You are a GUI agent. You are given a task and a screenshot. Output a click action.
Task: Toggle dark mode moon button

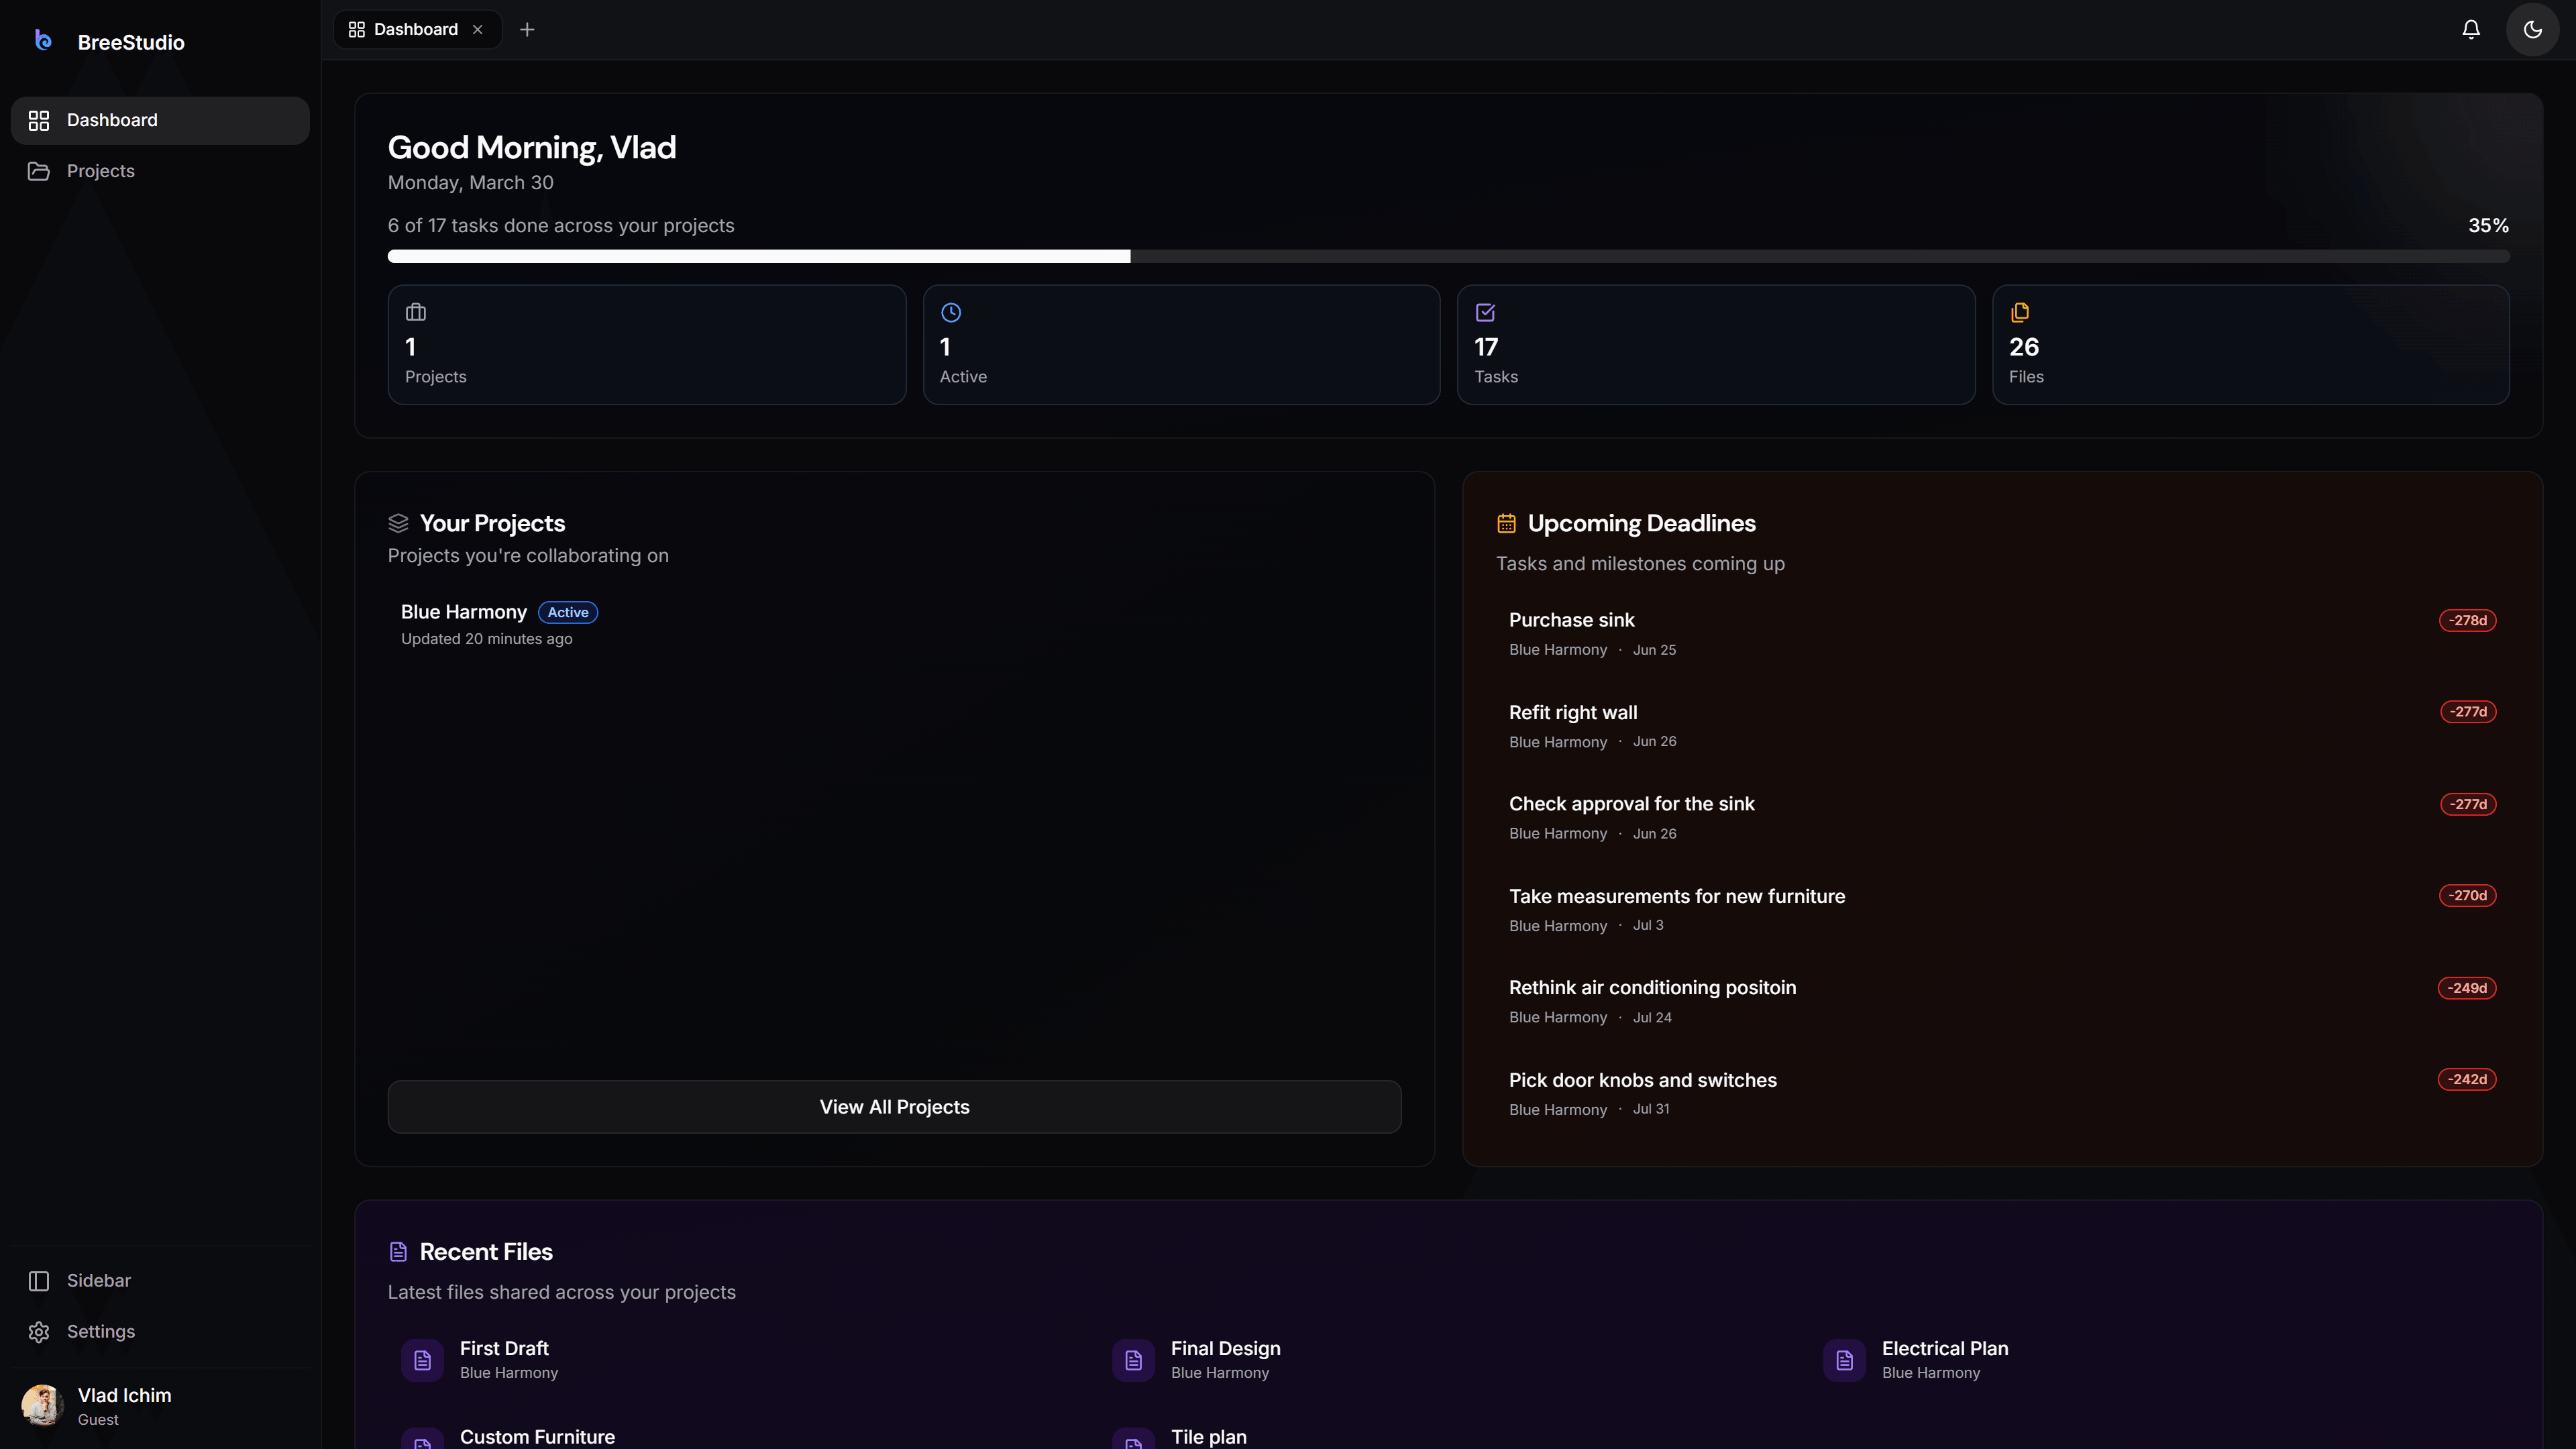[x=2532, y=29]
